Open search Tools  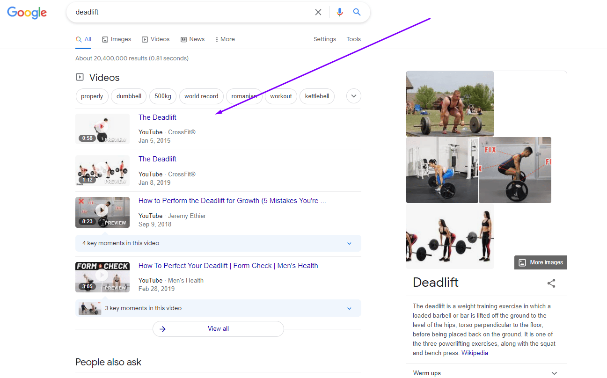(354, 39)
